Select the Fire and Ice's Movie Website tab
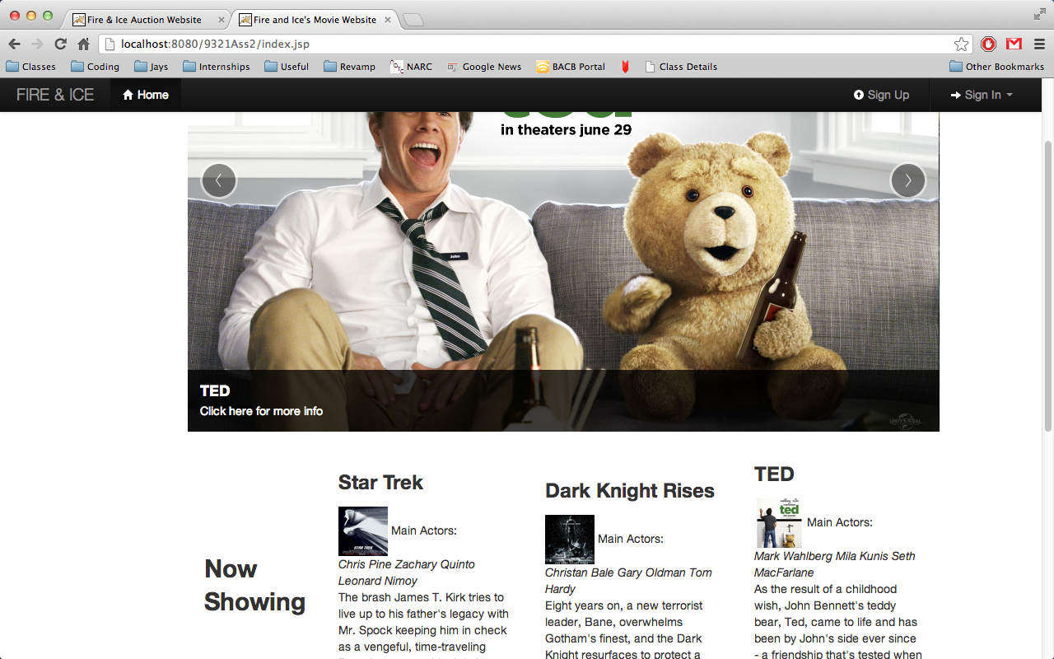 pos(315,20)
